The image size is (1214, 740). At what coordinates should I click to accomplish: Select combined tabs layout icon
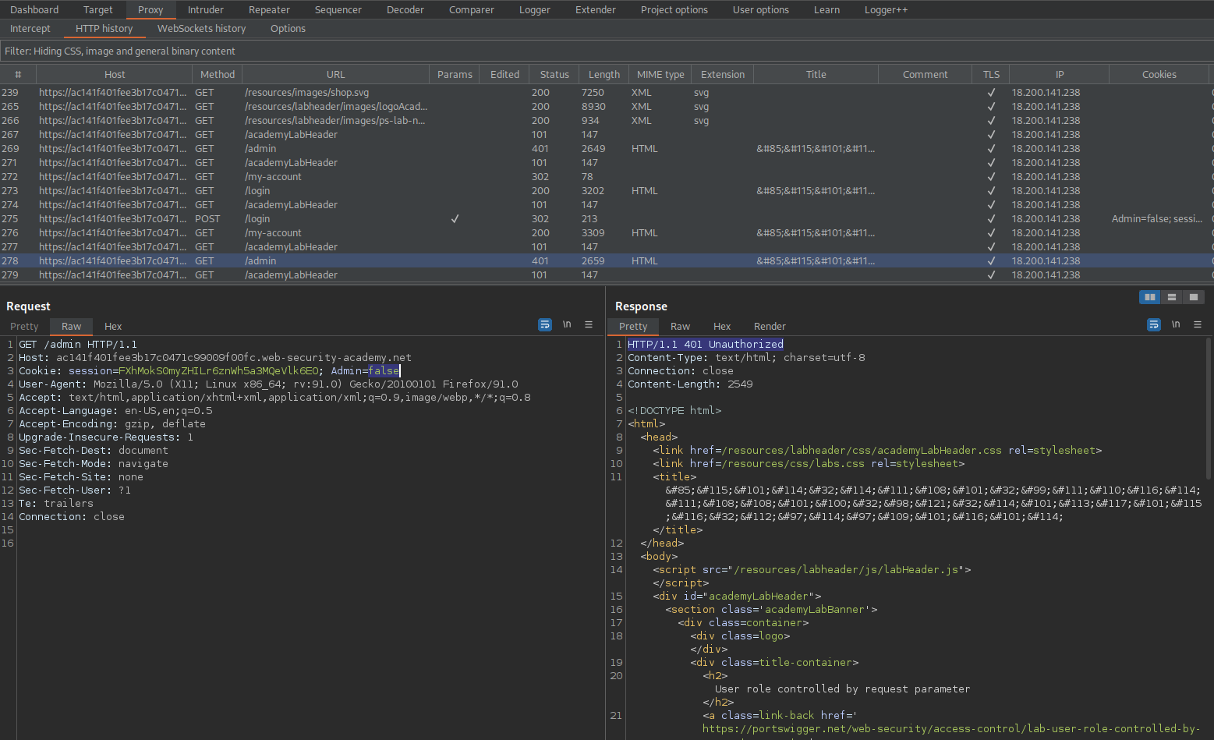click(1193, 297)
